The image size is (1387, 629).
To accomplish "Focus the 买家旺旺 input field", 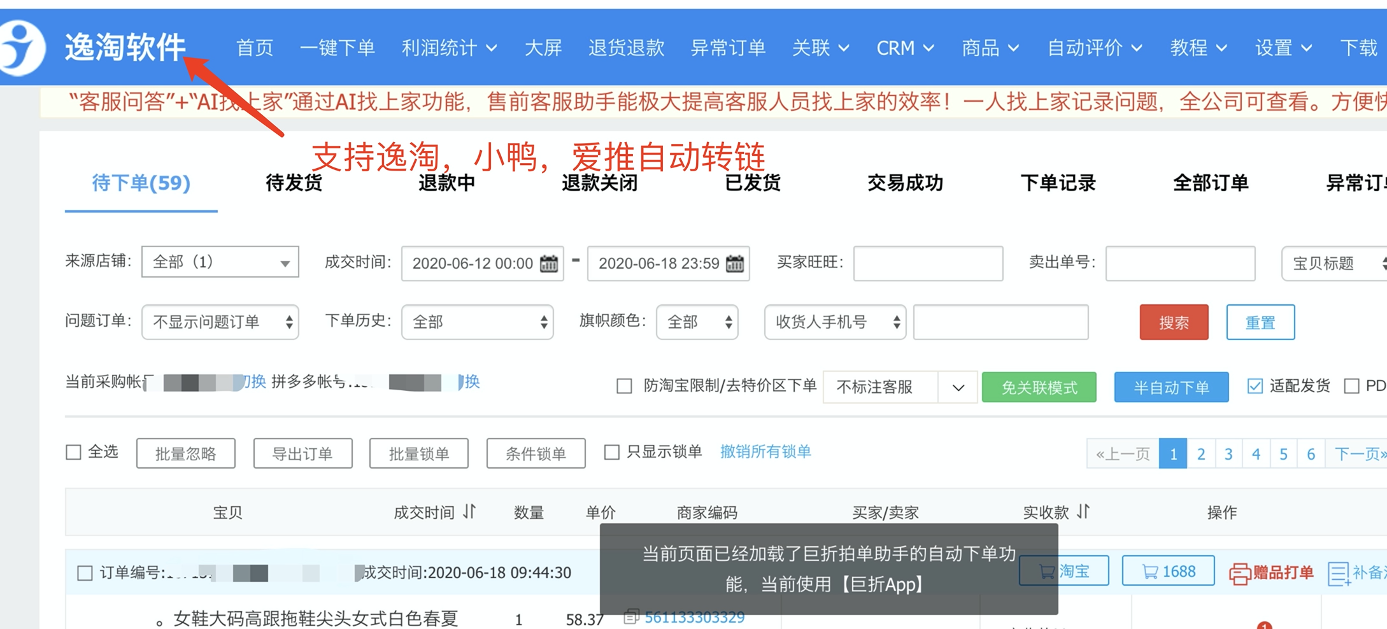I will click(928, 263).
